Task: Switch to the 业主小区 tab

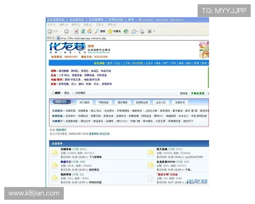Action: [x=161, y=102]
